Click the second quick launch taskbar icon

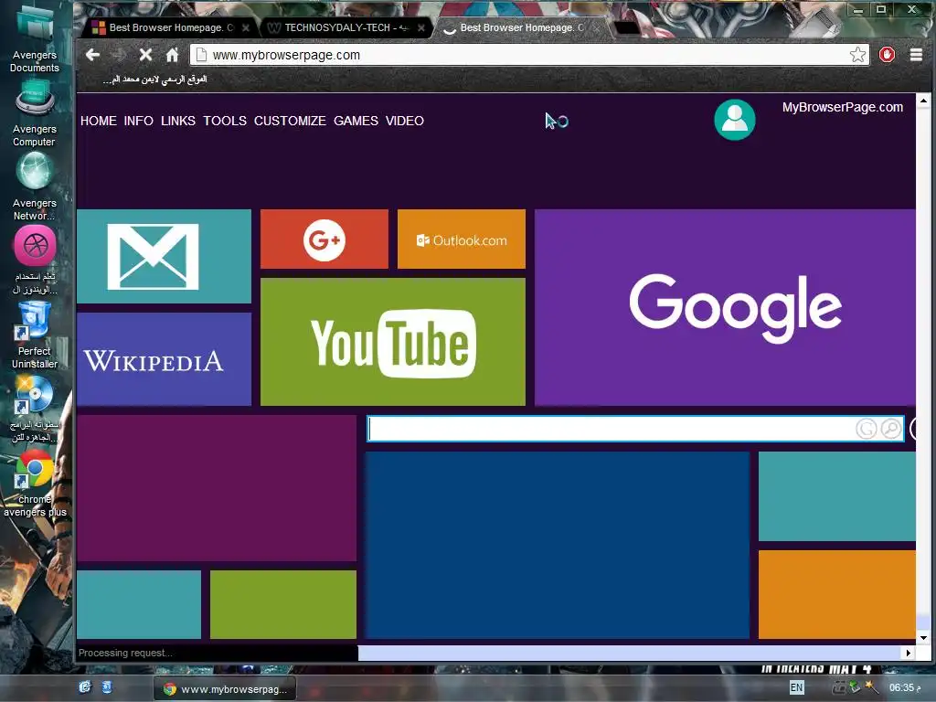pyautogui.click(x=107, y=687)
